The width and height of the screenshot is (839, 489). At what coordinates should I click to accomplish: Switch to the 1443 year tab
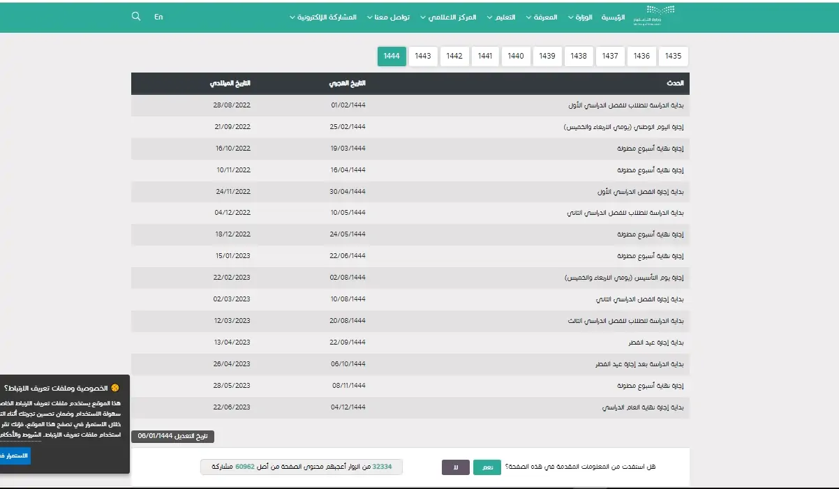423,57
